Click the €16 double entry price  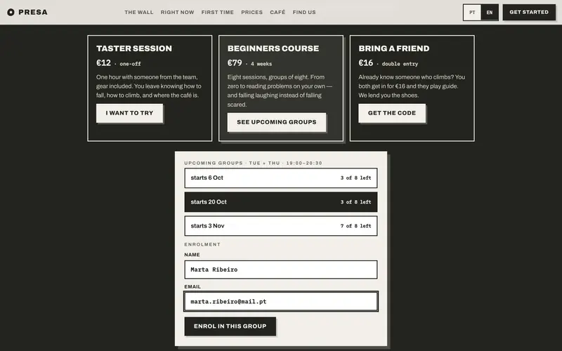[x=388, y=63]
